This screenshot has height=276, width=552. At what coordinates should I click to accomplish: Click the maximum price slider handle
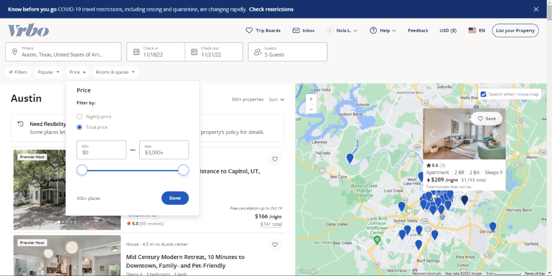pos(183,170)
